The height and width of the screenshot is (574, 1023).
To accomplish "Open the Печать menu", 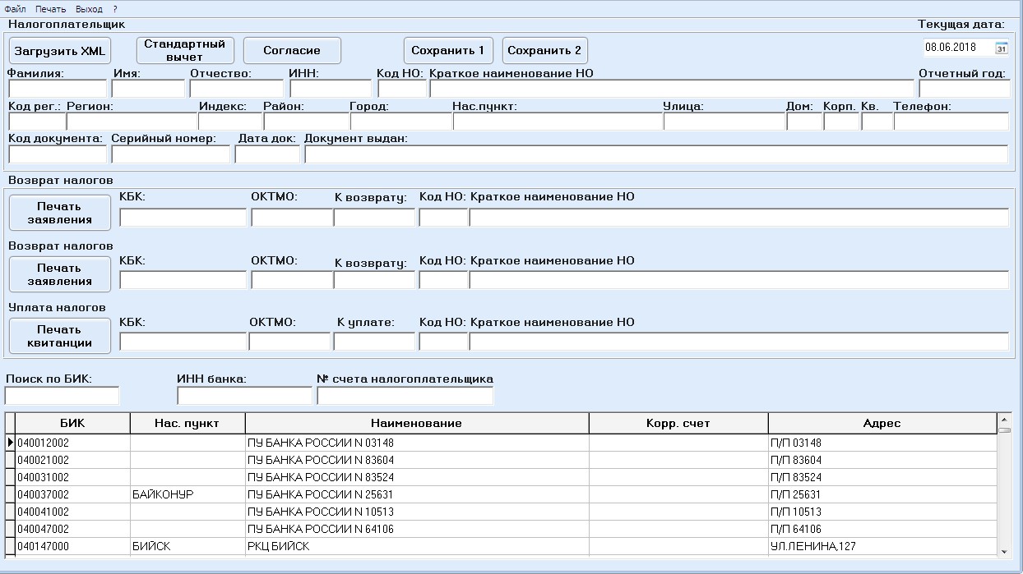I will pyautogui.click(x=51, y=8).
